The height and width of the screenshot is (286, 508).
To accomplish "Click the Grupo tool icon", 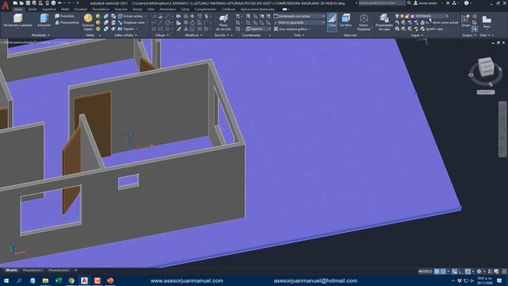I will [466, 21].
